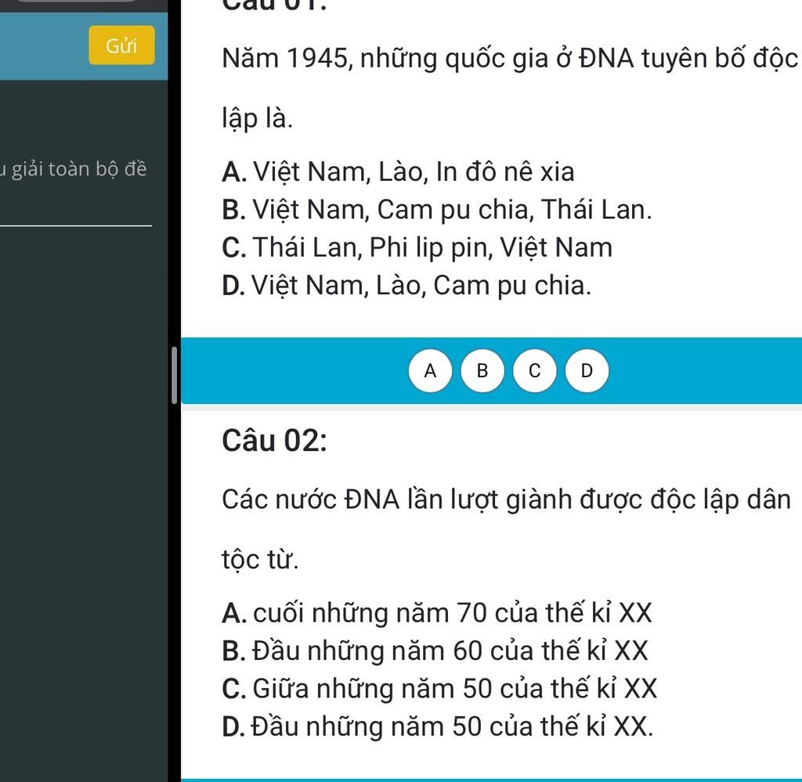Screen dimensions: 802x782
Task: Click the vertical scrollbar handle beside sidebar
Action: [x=174, y=376]
